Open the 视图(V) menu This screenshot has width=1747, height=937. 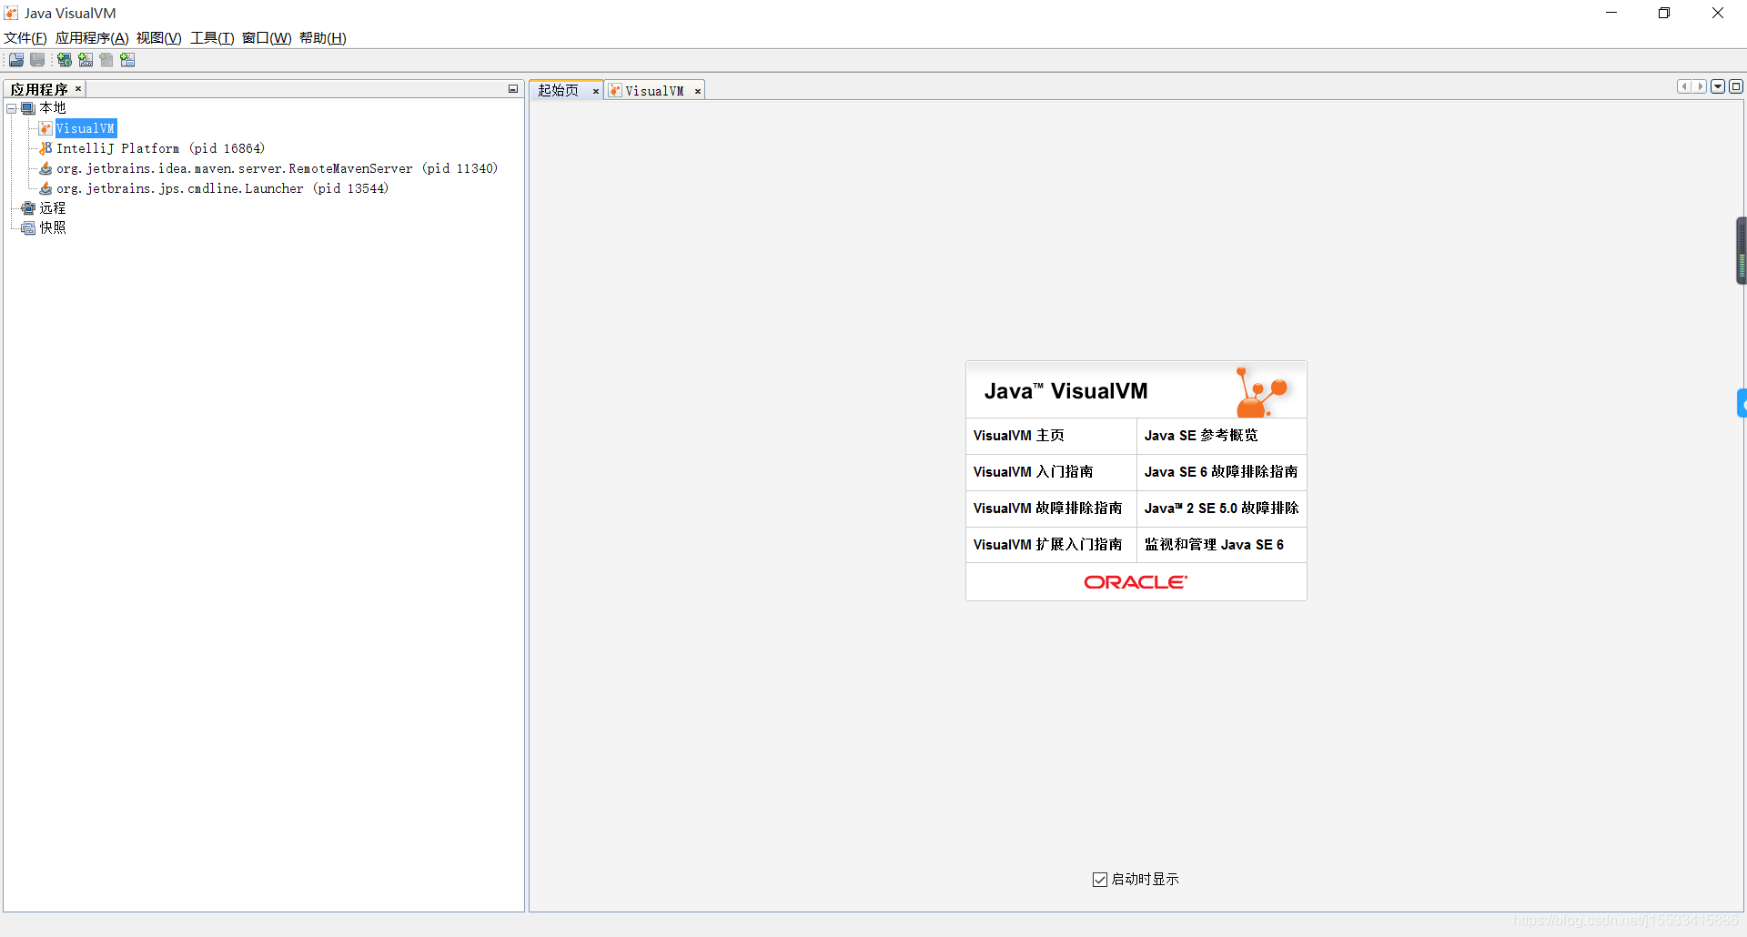159,38
